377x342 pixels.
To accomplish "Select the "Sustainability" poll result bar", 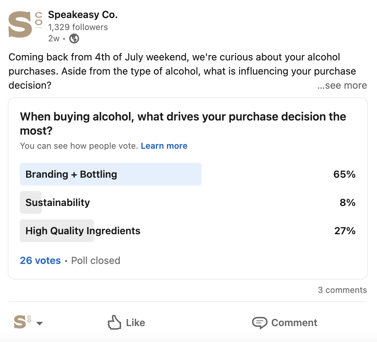I will (x=58, y=203).
